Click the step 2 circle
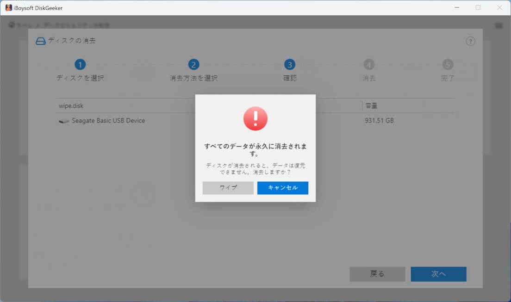Viewport: 511px width, 302px height. pos(193,65)
